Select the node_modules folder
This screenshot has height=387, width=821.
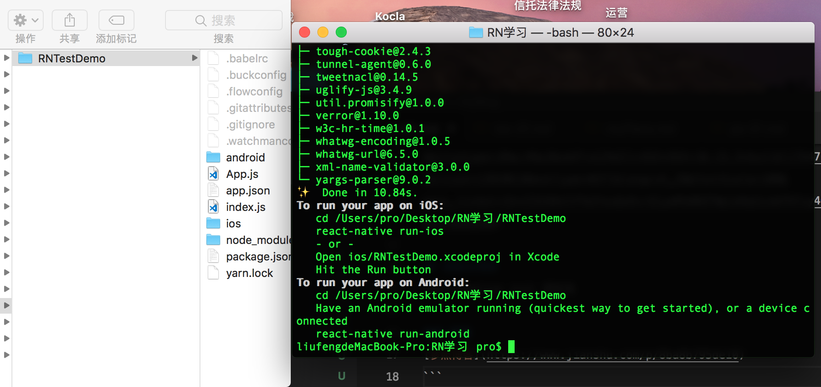point(257,240)
